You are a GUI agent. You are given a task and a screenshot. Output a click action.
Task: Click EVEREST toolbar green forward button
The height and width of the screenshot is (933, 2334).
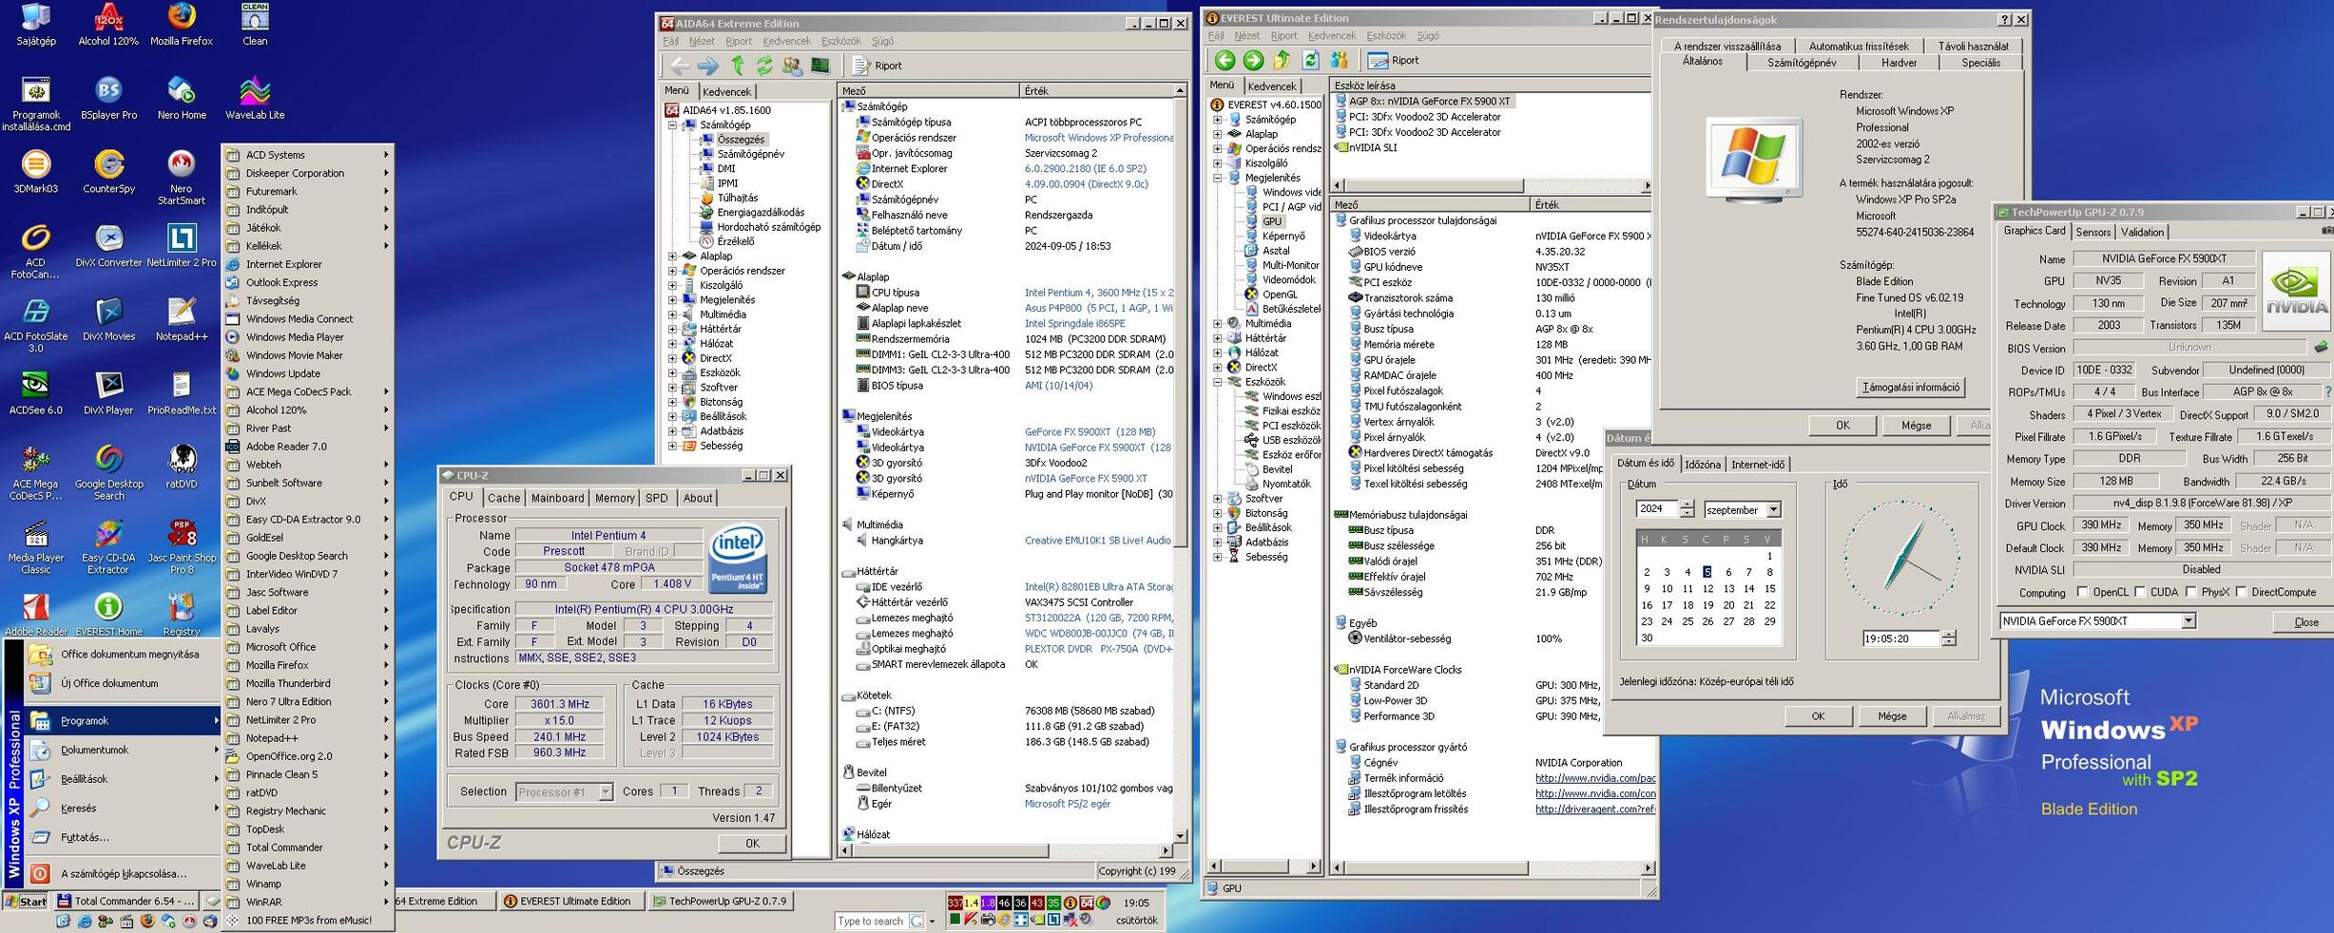(x=1253, y=61)
